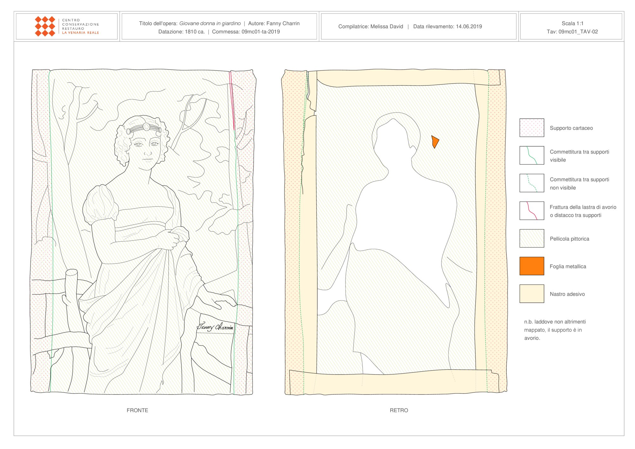Click the Supporto cartaceo legend swatch
Viewport: 635px width, 449px height.
point(531,128)
